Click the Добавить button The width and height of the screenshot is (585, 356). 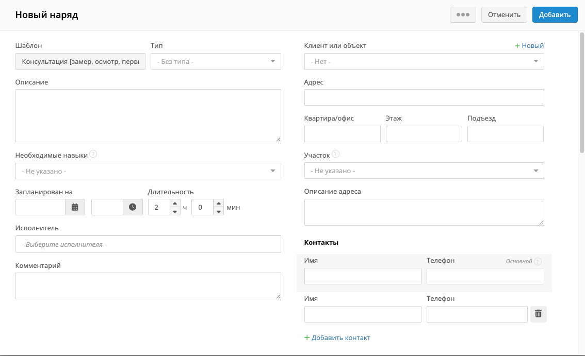pos(555,14)
